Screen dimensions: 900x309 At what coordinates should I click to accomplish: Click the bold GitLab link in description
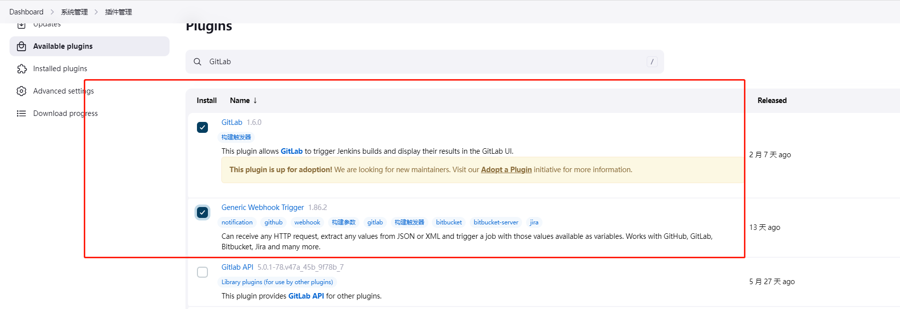tap(292, 151)
